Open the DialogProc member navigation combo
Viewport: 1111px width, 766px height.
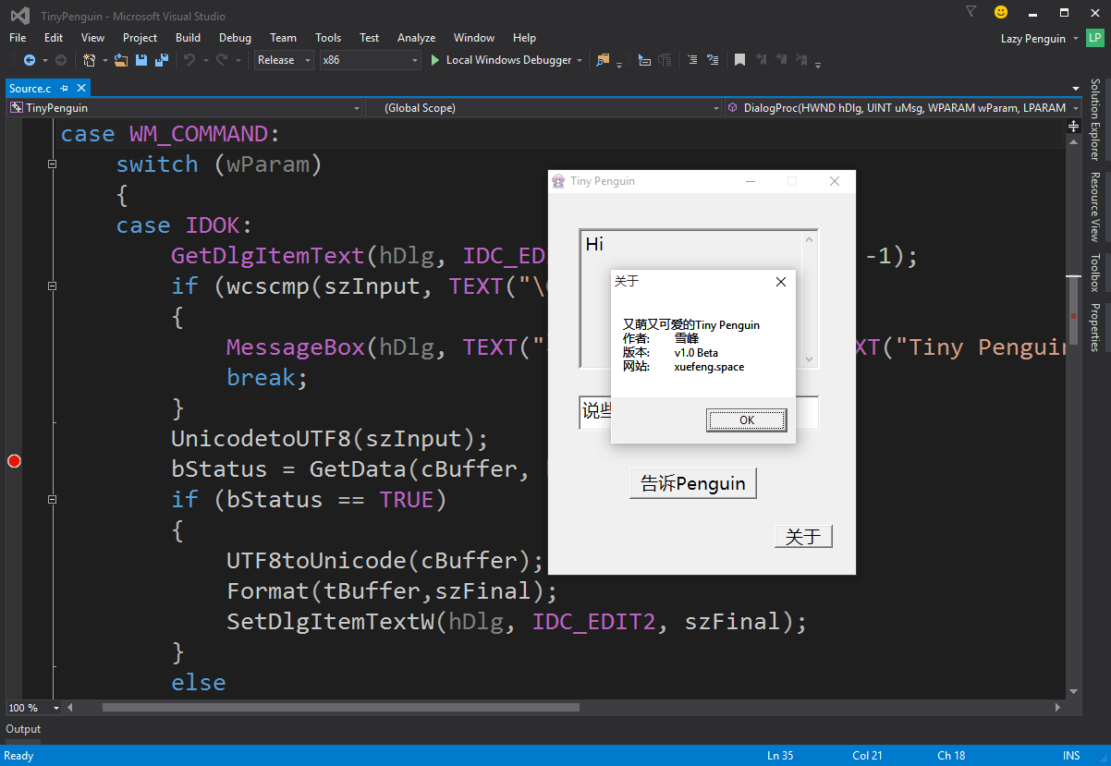click(x=903, y=108)
